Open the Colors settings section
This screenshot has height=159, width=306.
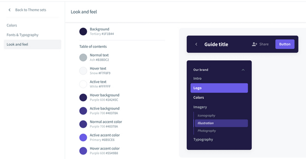[x=12, y=25]
